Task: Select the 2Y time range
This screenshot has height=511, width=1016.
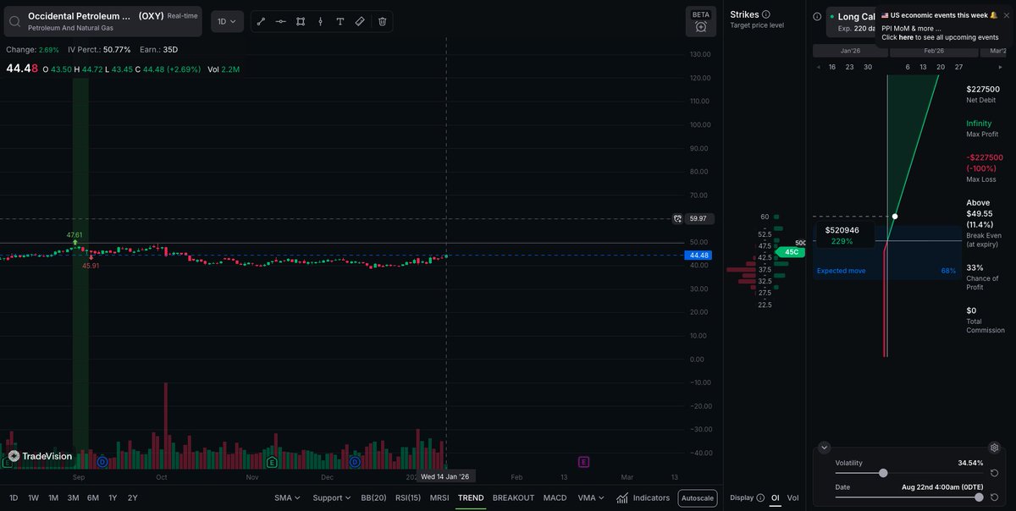Action: (x=132, y=497)
